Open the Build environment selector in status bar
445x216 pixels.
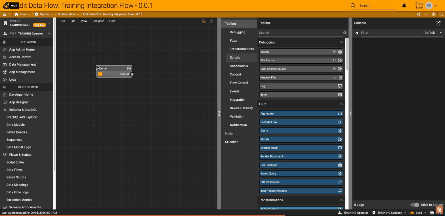click(418, 213)
